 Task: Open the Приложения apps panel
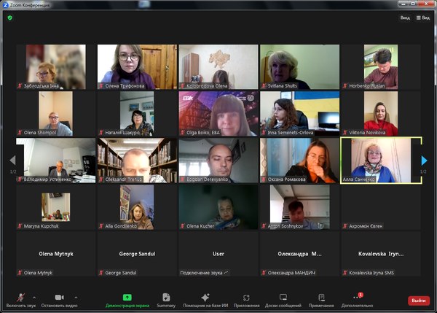pos(246,298)
